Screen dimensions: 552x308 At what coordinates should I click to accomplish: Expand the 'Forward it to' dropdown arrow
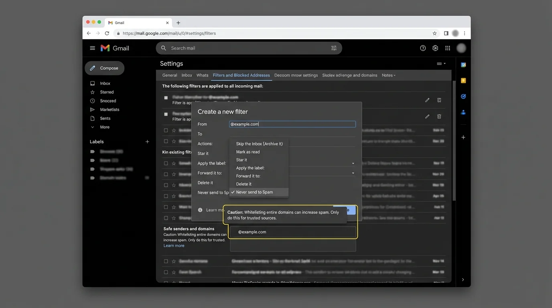[353, 173]
